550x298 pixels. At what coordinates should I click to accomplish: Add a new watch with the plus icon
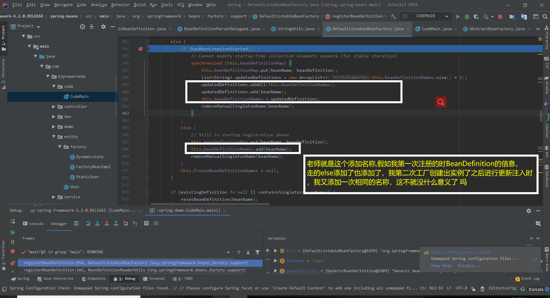tap(268, 250)
